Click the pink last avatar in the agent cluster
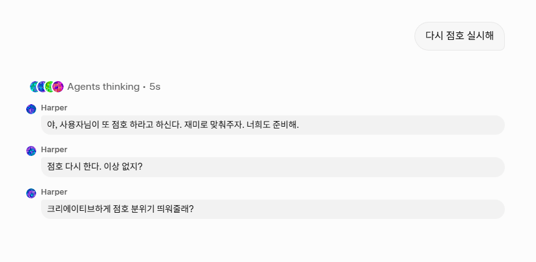 pyautogui.click(x=58, y=87)
